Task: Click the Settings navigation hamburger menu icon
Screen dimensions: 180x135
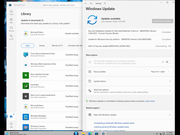Action: coord(91,3)
